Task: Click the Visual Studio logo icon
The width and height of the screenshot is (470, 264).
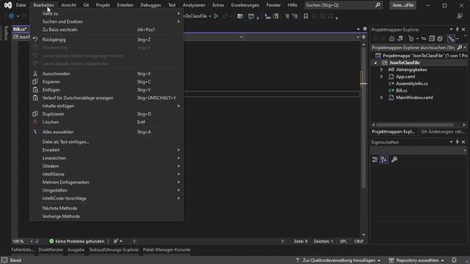Action: click(x=8, y=5)
